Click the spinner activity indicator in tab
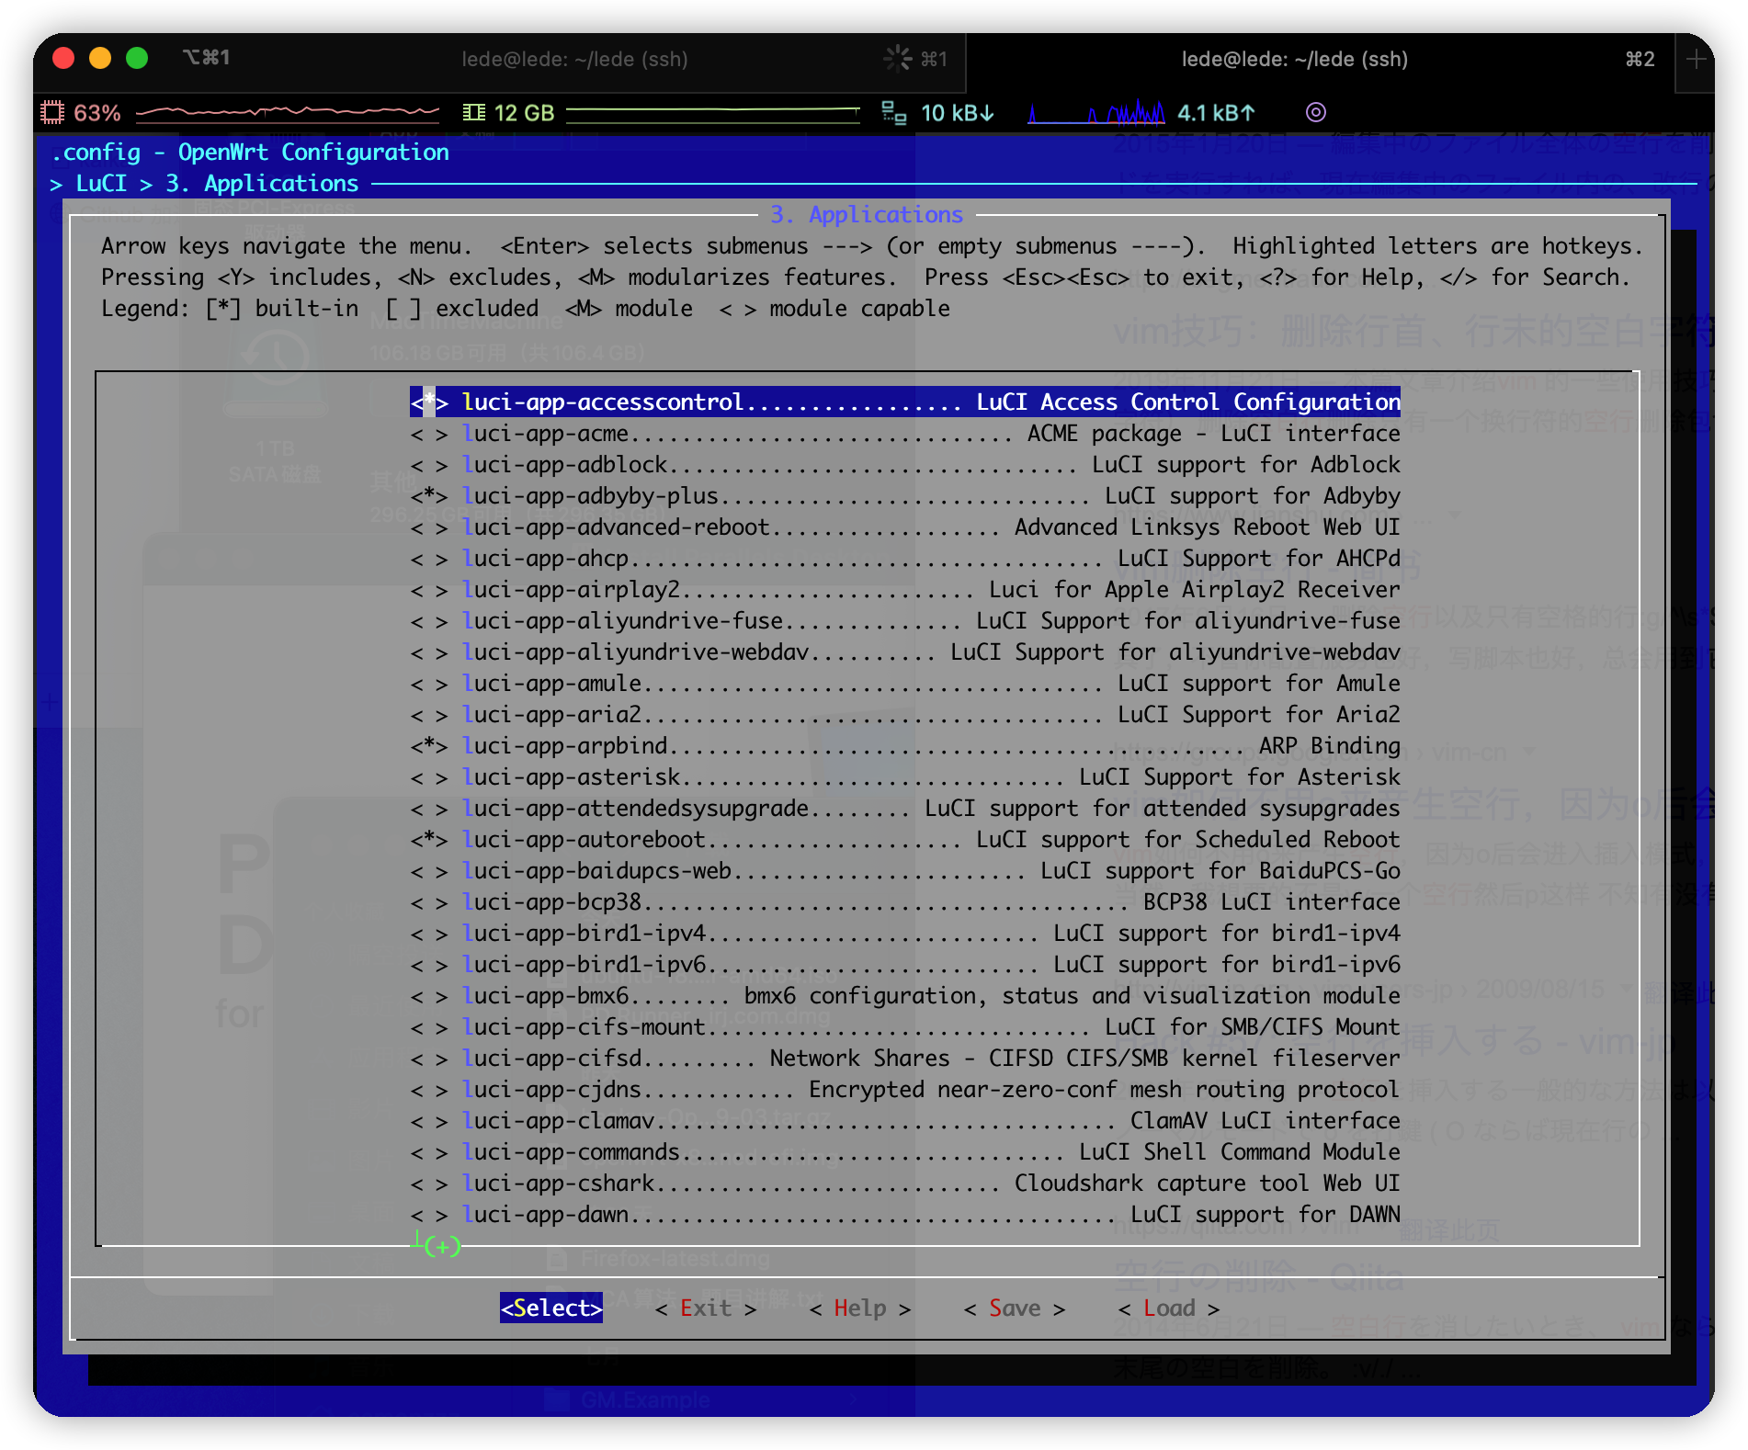 click(x=897, y=59)
